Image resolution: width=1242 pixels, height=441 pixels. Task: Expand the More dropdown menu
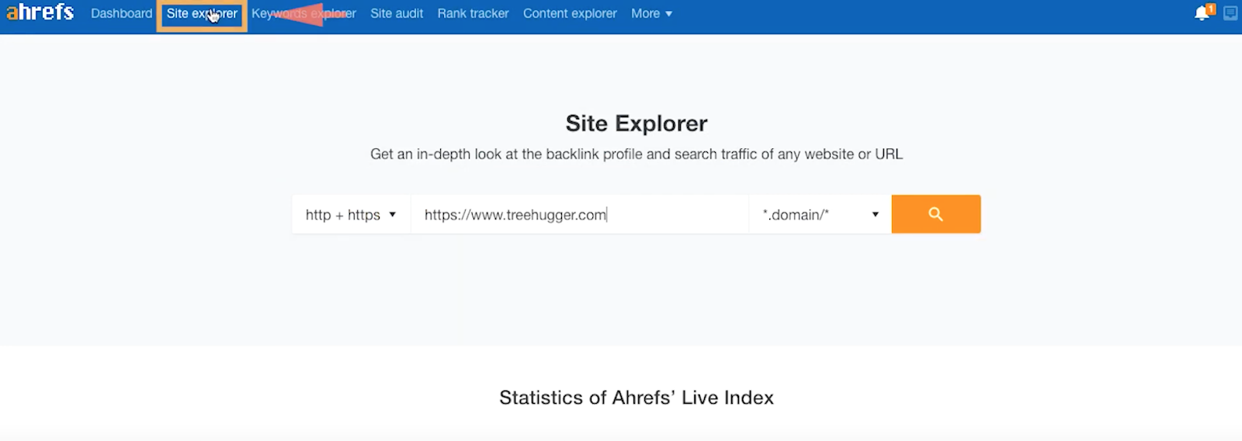(x=651, y=13)
